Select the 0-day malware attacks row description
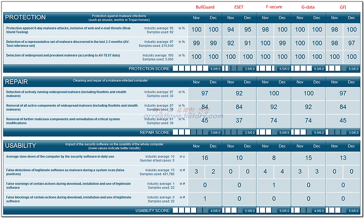 pos(69,30)
